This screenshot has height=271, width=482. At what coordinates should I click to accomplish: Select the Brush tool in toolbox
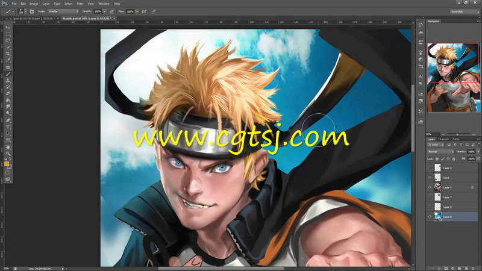click(8, 73)
